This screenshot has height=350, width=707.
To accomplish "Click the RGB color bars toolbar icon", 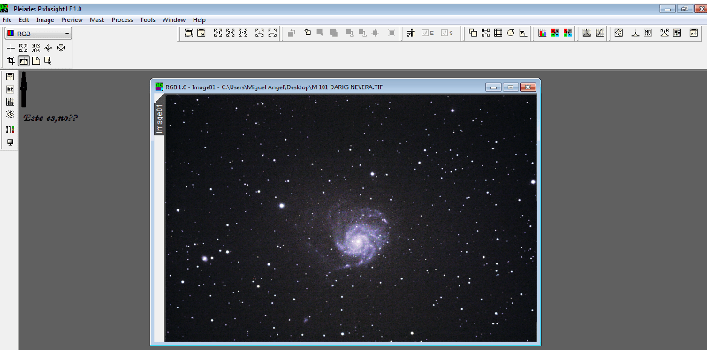I will pyautogui.click(x=543, y=33).
